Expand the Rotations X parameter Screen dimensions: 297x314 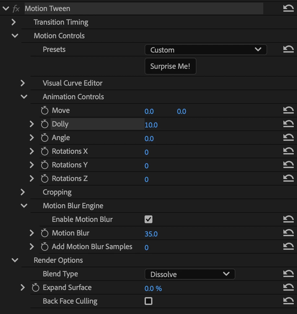(32, 151)
